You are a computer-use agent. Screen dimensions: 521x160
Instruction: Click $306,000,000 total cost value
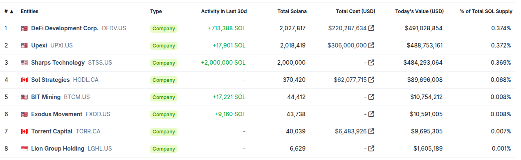[x=347, y=45]
